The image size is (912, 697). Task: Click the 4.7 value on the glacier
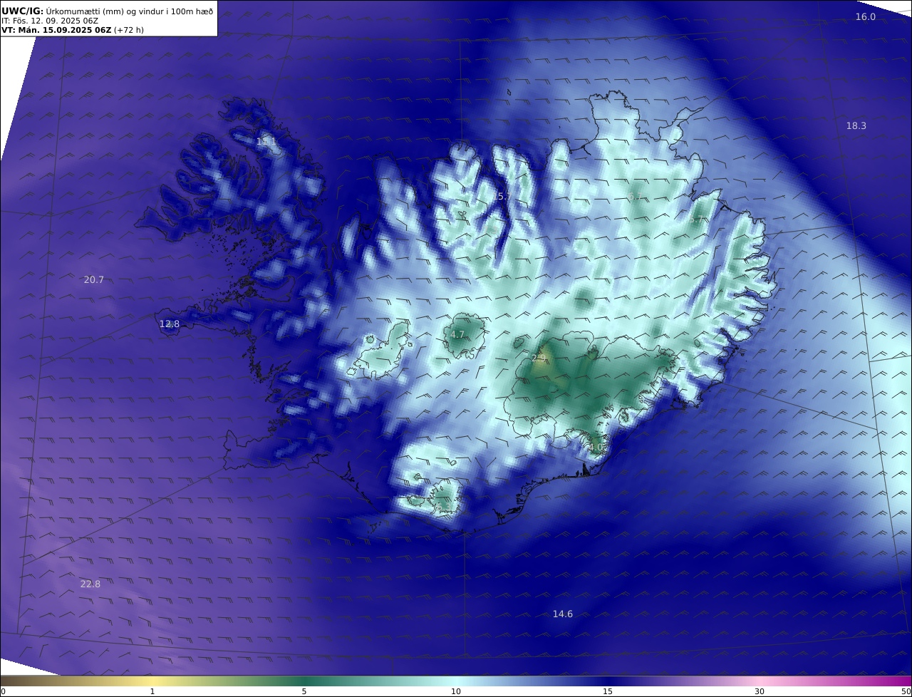[457, 335]
